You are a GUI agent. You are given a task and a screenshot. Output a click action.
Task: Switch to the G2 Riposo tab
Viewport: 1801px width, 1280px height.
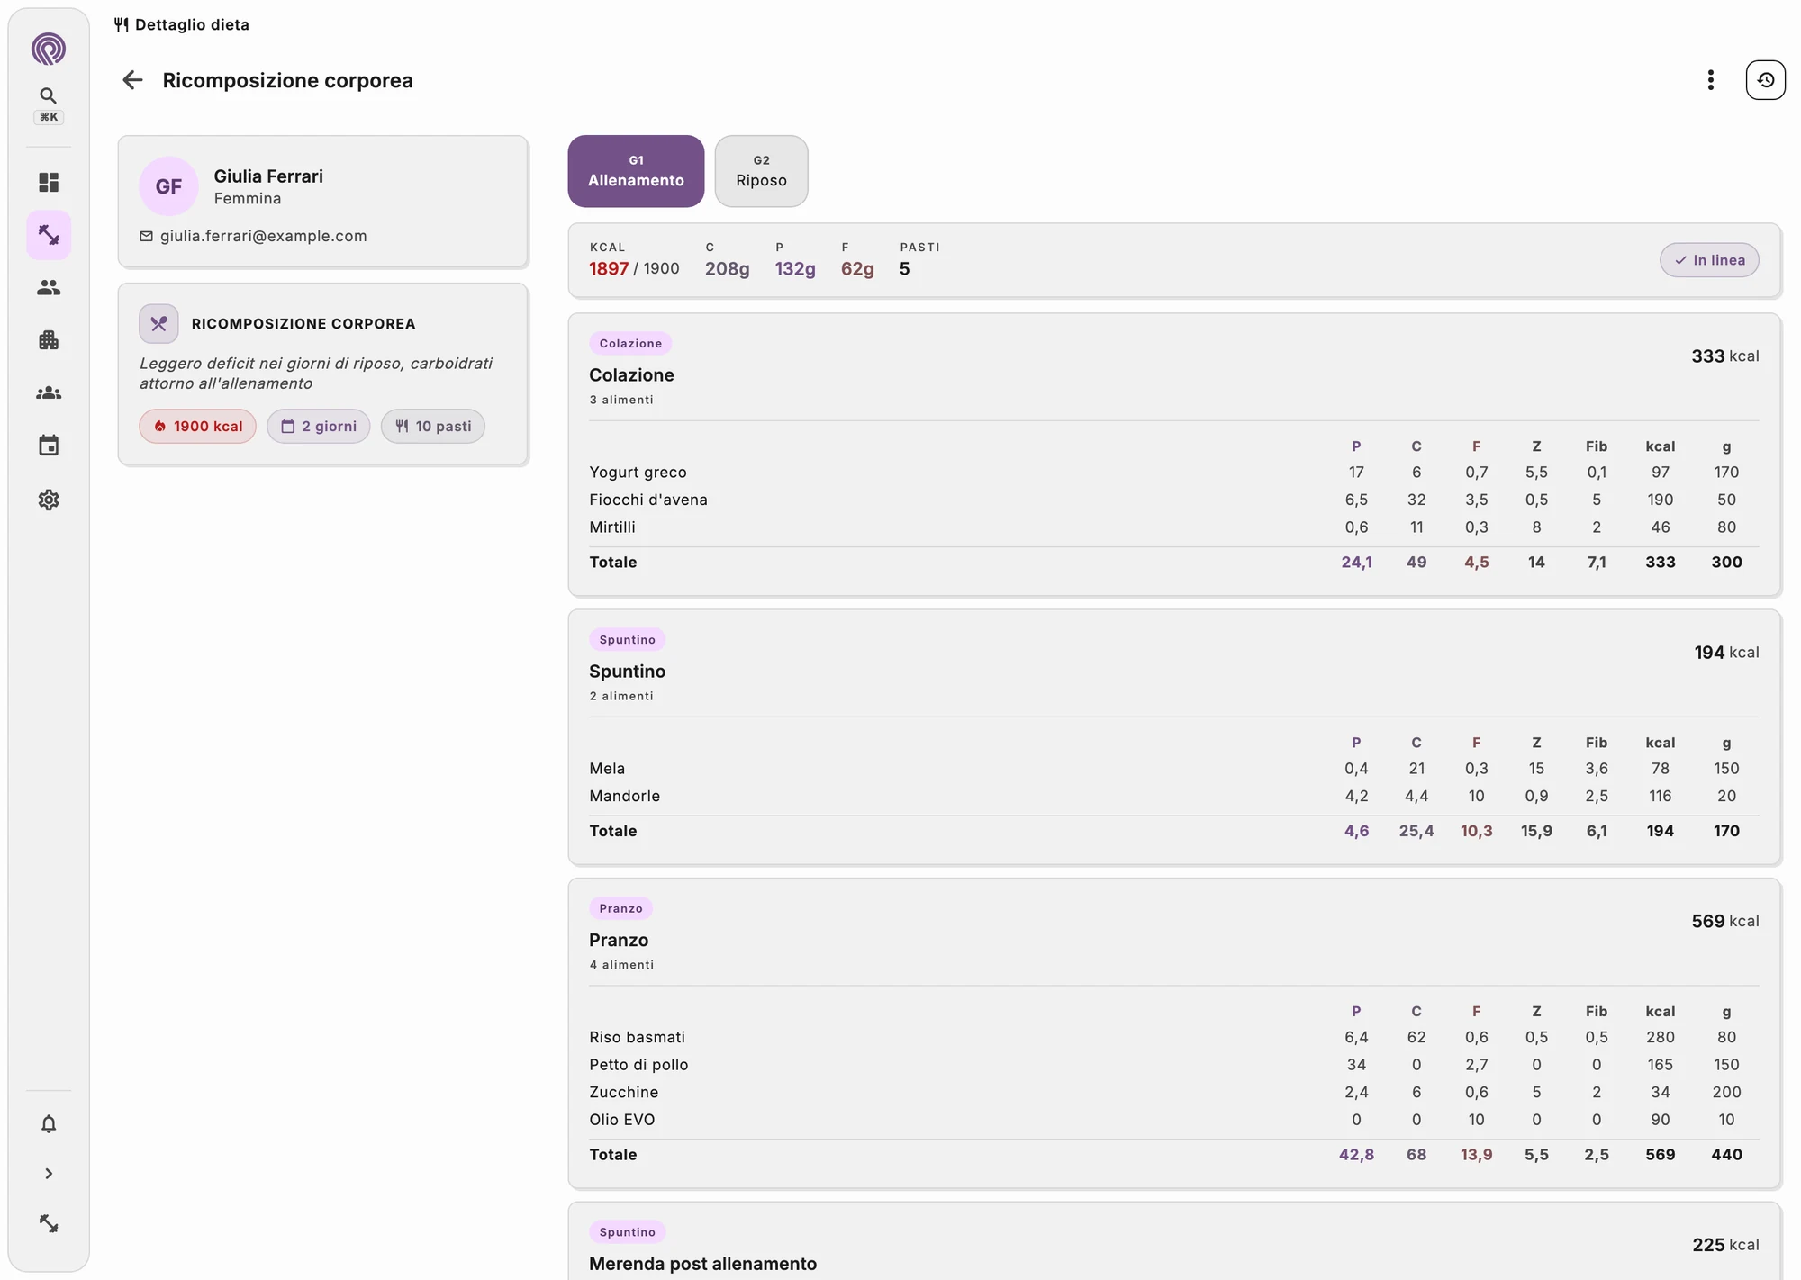[x=761, y=171]
